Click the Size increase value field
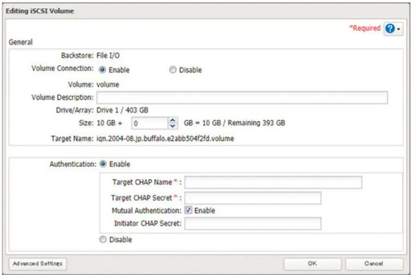Screen dimensions: 411x275 [149, 123]
